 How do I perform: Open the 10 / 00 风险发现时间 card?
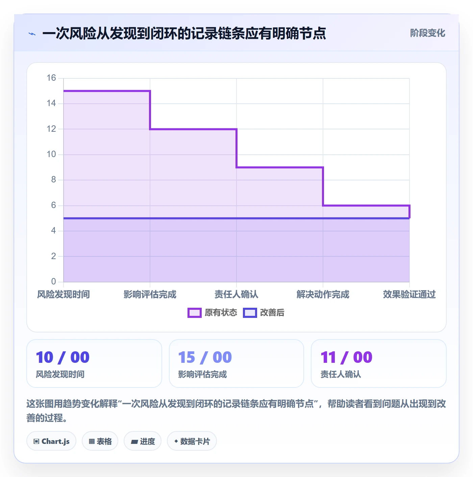(x=94, y=363)
